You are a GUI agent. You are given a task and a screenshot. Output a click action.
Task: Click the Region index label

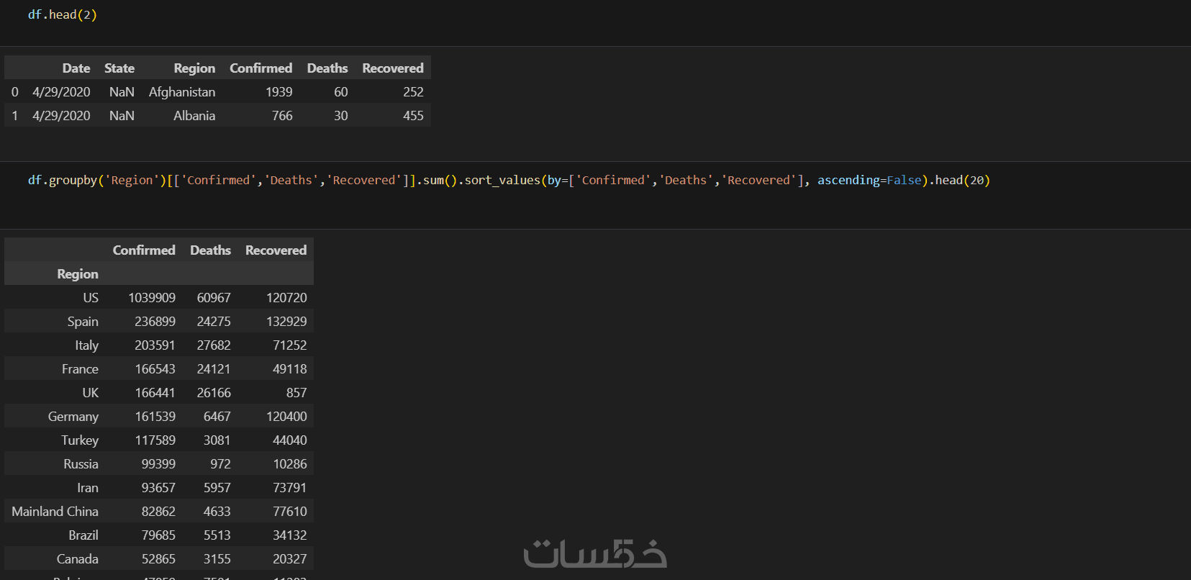coord(78,274)
